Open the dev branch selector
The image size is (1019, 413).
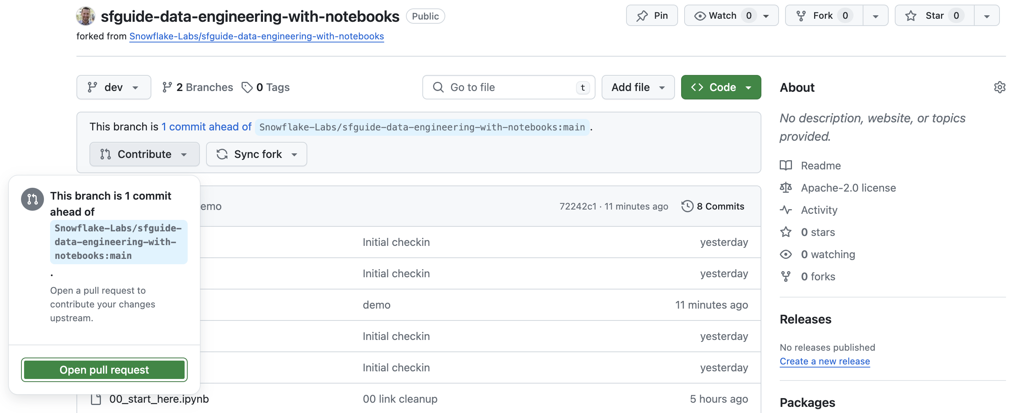click(114, 87)
